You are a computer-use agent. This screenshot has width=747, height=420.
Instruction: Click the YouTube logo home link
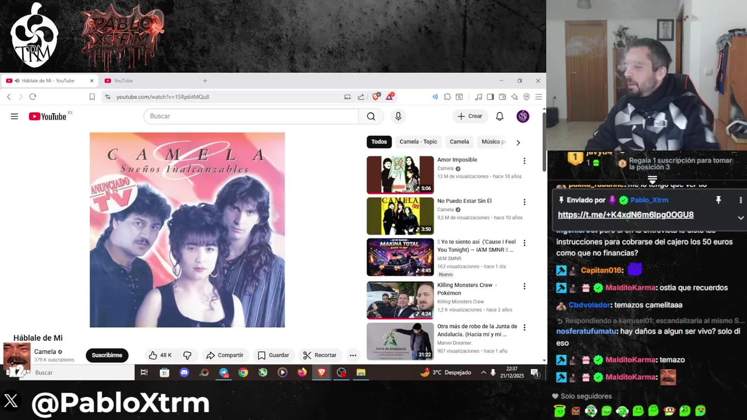coord(48,116)
